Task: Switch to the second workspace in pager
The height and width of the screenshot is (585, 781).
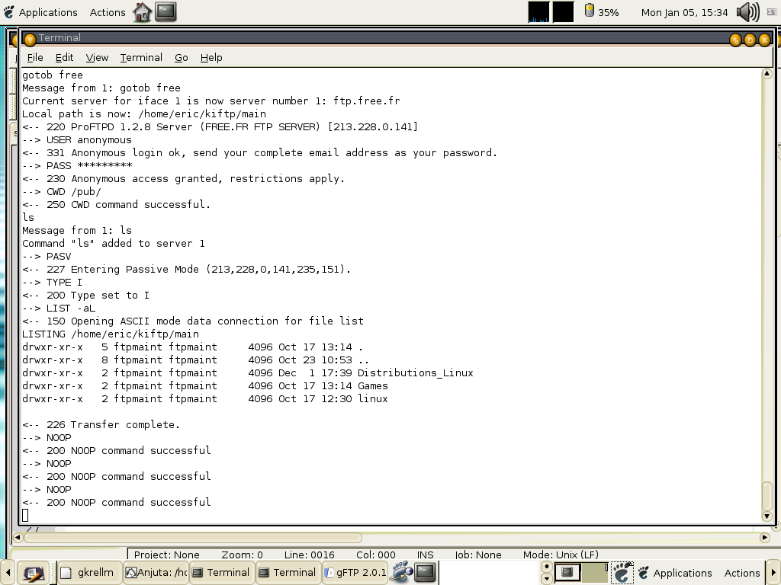Action: pos(594,572)
